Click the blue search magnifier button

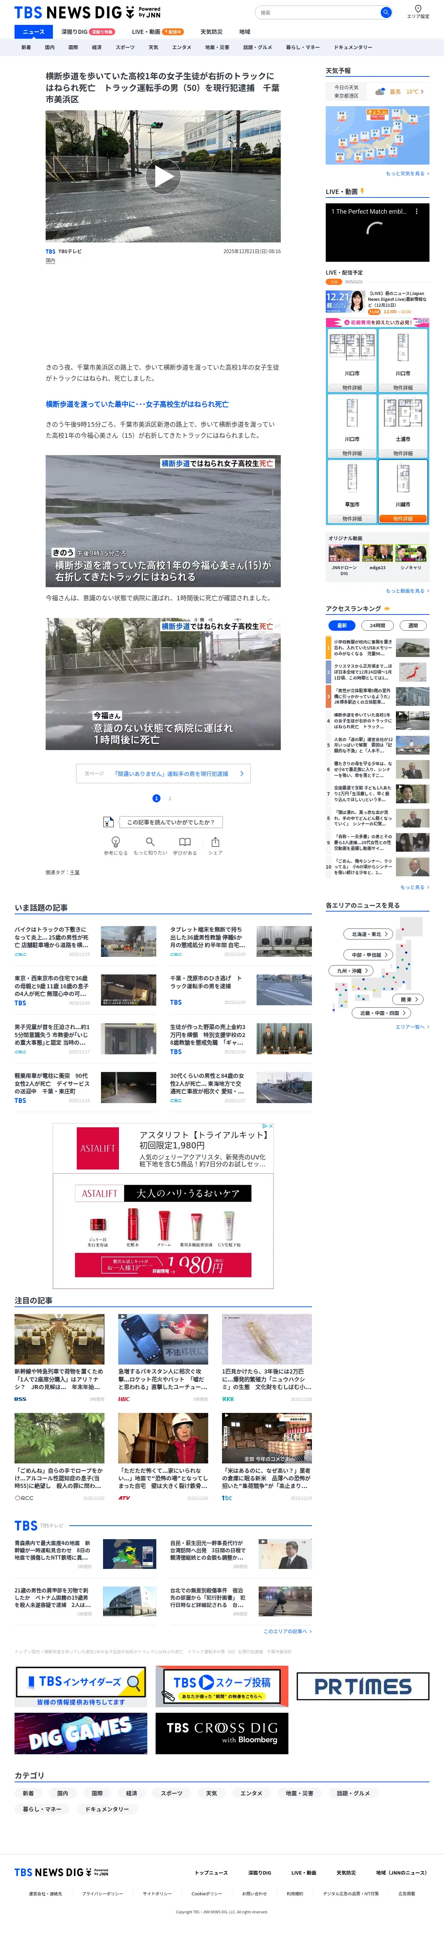click(386, 12)
